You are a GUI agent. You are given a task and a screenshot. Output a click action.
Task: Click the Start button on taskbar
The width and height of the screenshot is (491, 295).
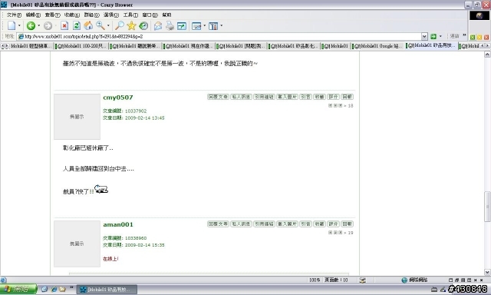click(x=18, y=290)
